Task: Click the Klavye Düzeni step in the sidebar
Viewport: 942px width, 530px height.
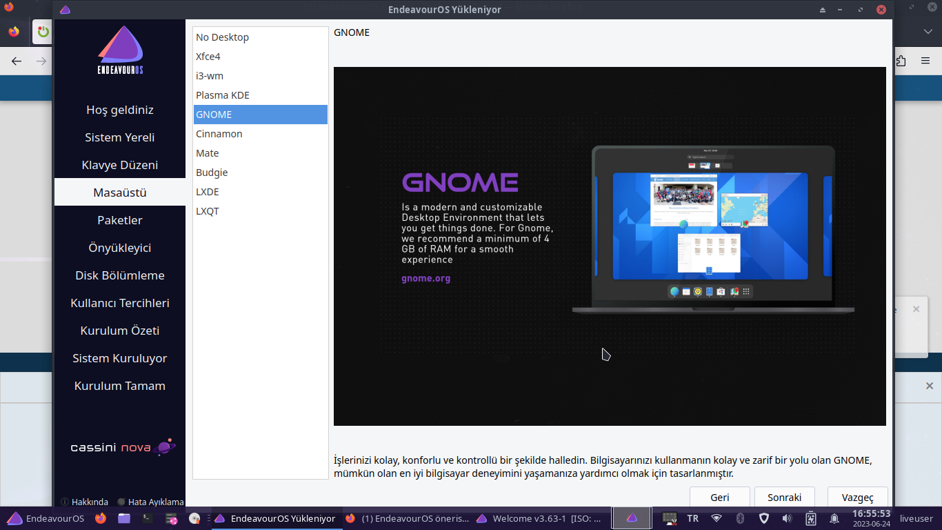Action: click(x=120, y=165)
